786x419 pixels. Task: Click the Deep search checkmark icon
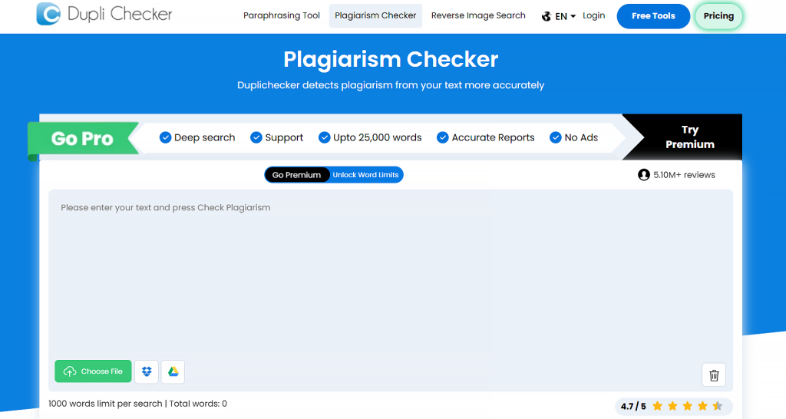[166, 137]
